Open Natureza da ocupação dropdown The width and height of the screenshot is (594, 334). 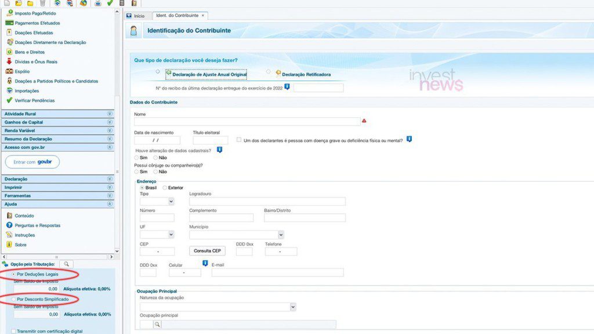pyautogui.click(x=293, y=307)
